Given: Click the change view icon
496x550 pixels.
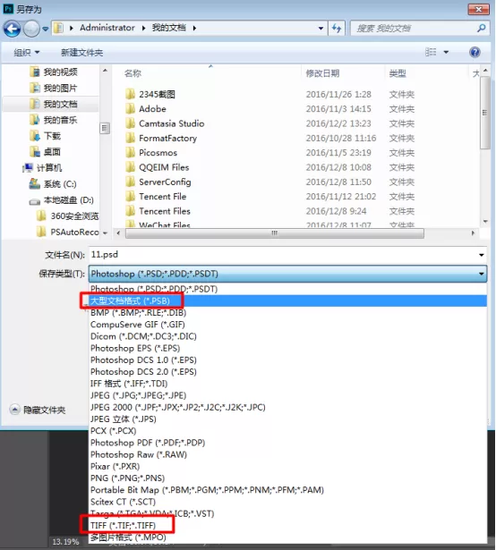Looking at the screenshot, I should (x=431, y=52).
